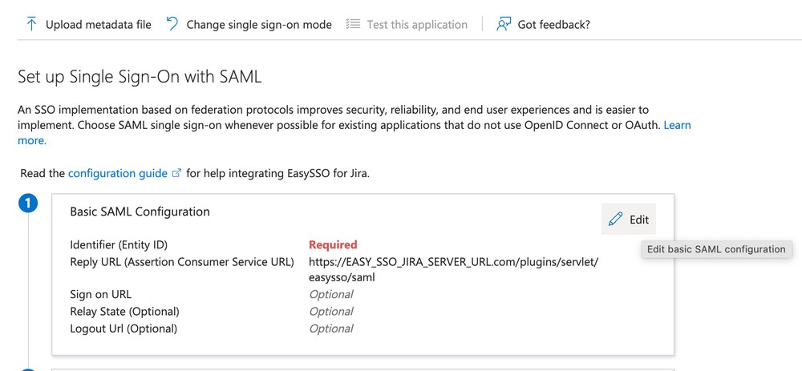Click the Edit button text
Screen dimensions: 802x371
(x=639, y=220)
